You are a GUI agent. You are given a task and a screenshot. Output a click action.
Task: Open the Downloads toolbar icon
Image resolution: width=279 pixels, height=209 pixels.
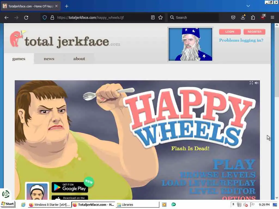click(243, 17)
